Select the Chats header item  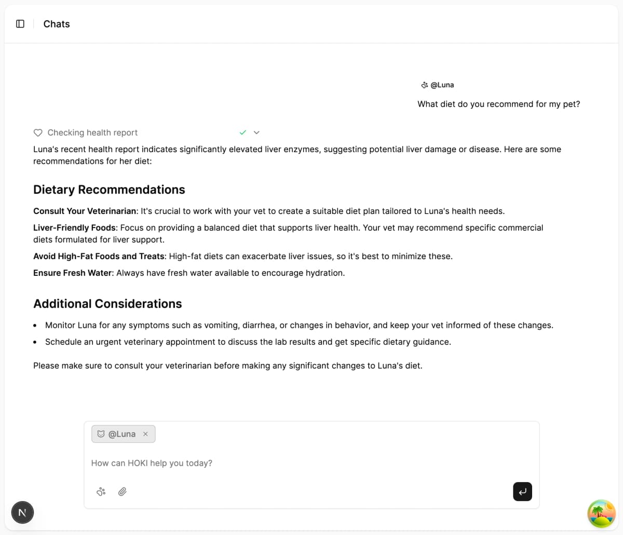pyautogui.click(x=56, y=24)
